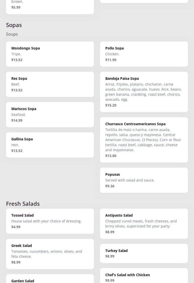Open the Popusas menu item
Viewport: 194px width, 283px height.
coord(144,180)
